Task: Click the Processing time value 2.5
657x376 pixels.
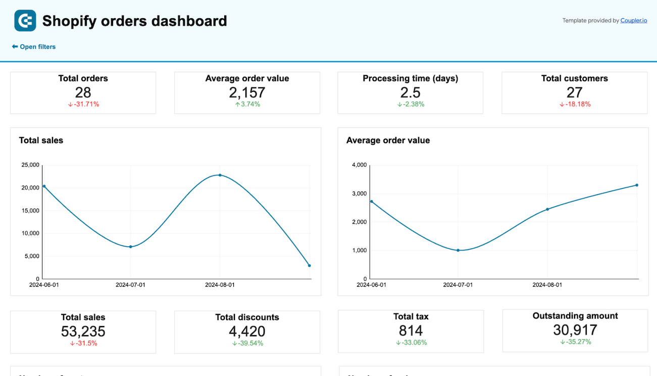Action: coord(410,92)
